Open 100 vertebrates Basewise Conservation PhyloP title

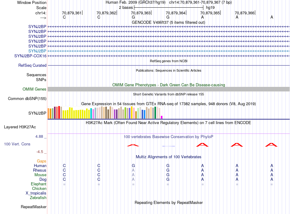click(169, 137)
